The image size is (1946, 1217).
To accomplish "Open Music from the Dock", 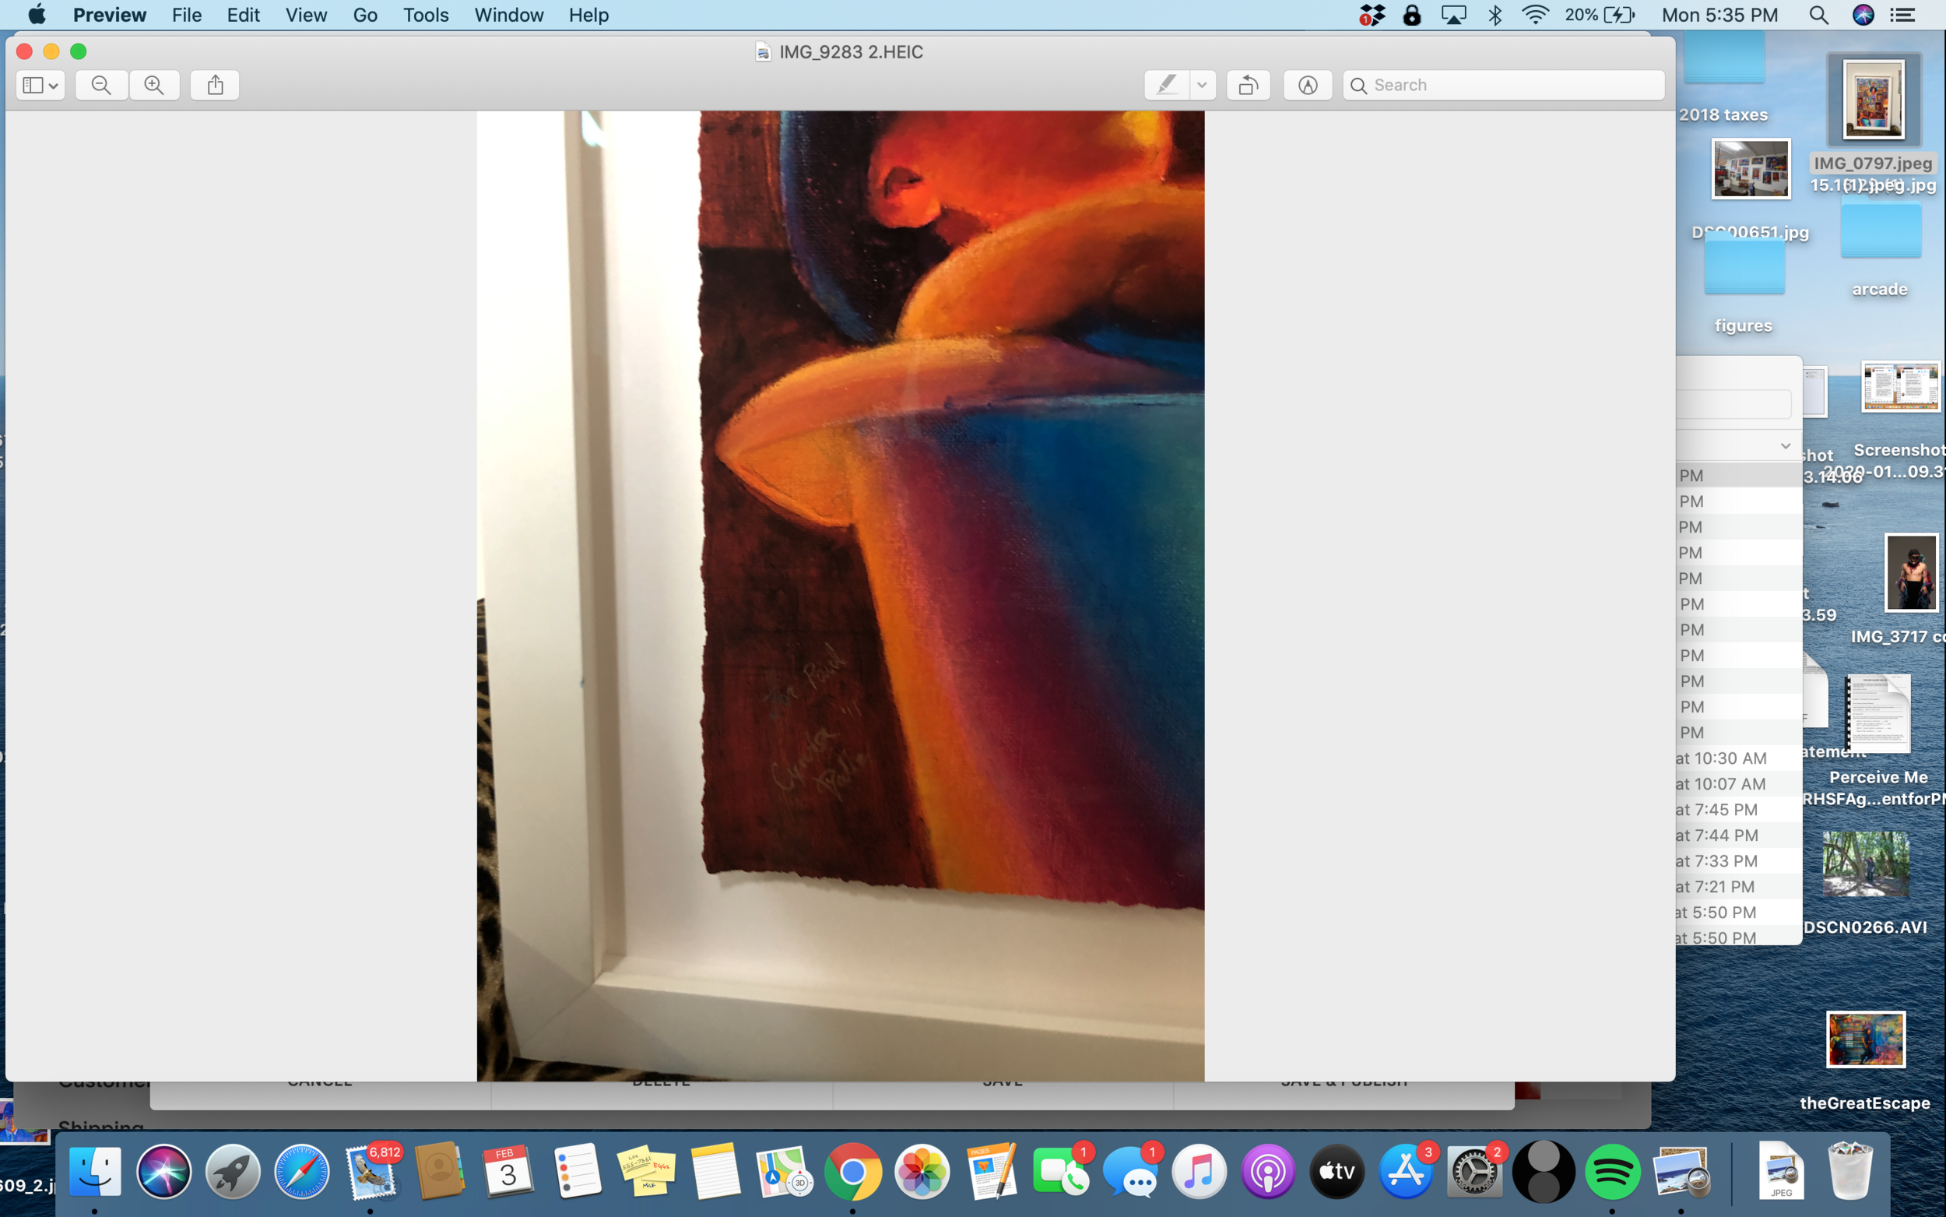I will click(1199, 1171).
